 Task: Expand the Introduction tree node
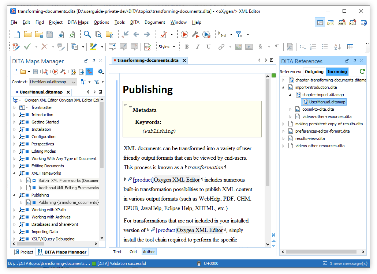click(14, 115)
